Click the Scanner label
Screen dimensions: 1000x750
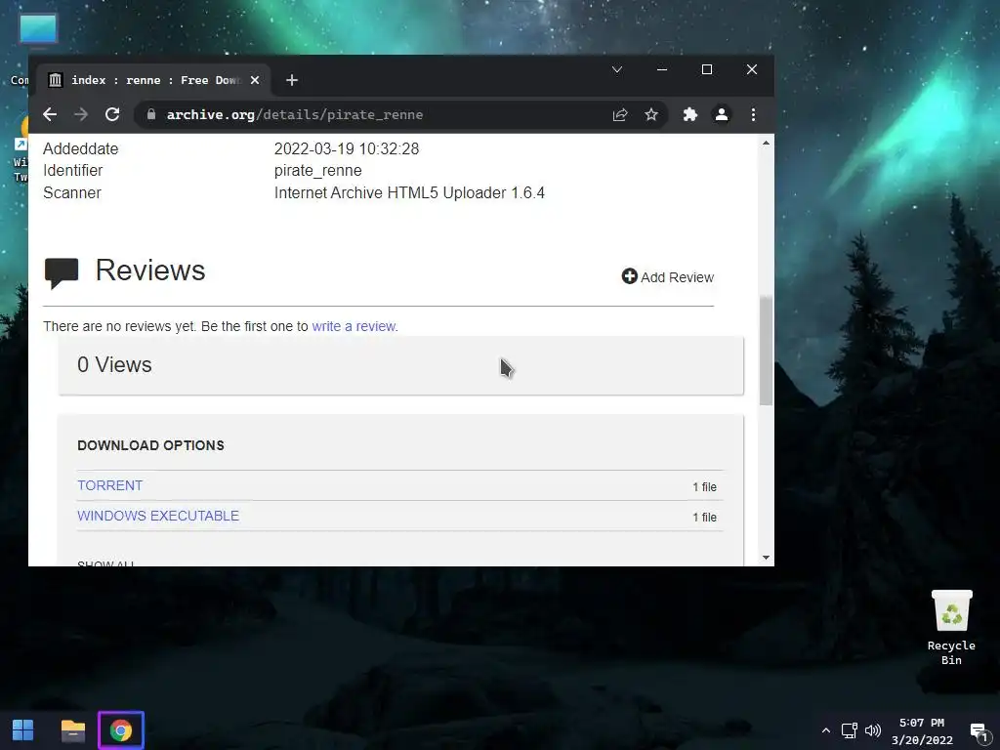(x=72, y=192)
